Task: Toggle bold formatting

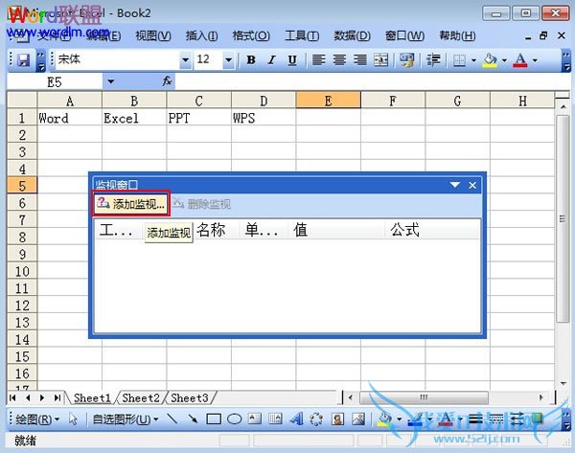Action: point(251,59)
